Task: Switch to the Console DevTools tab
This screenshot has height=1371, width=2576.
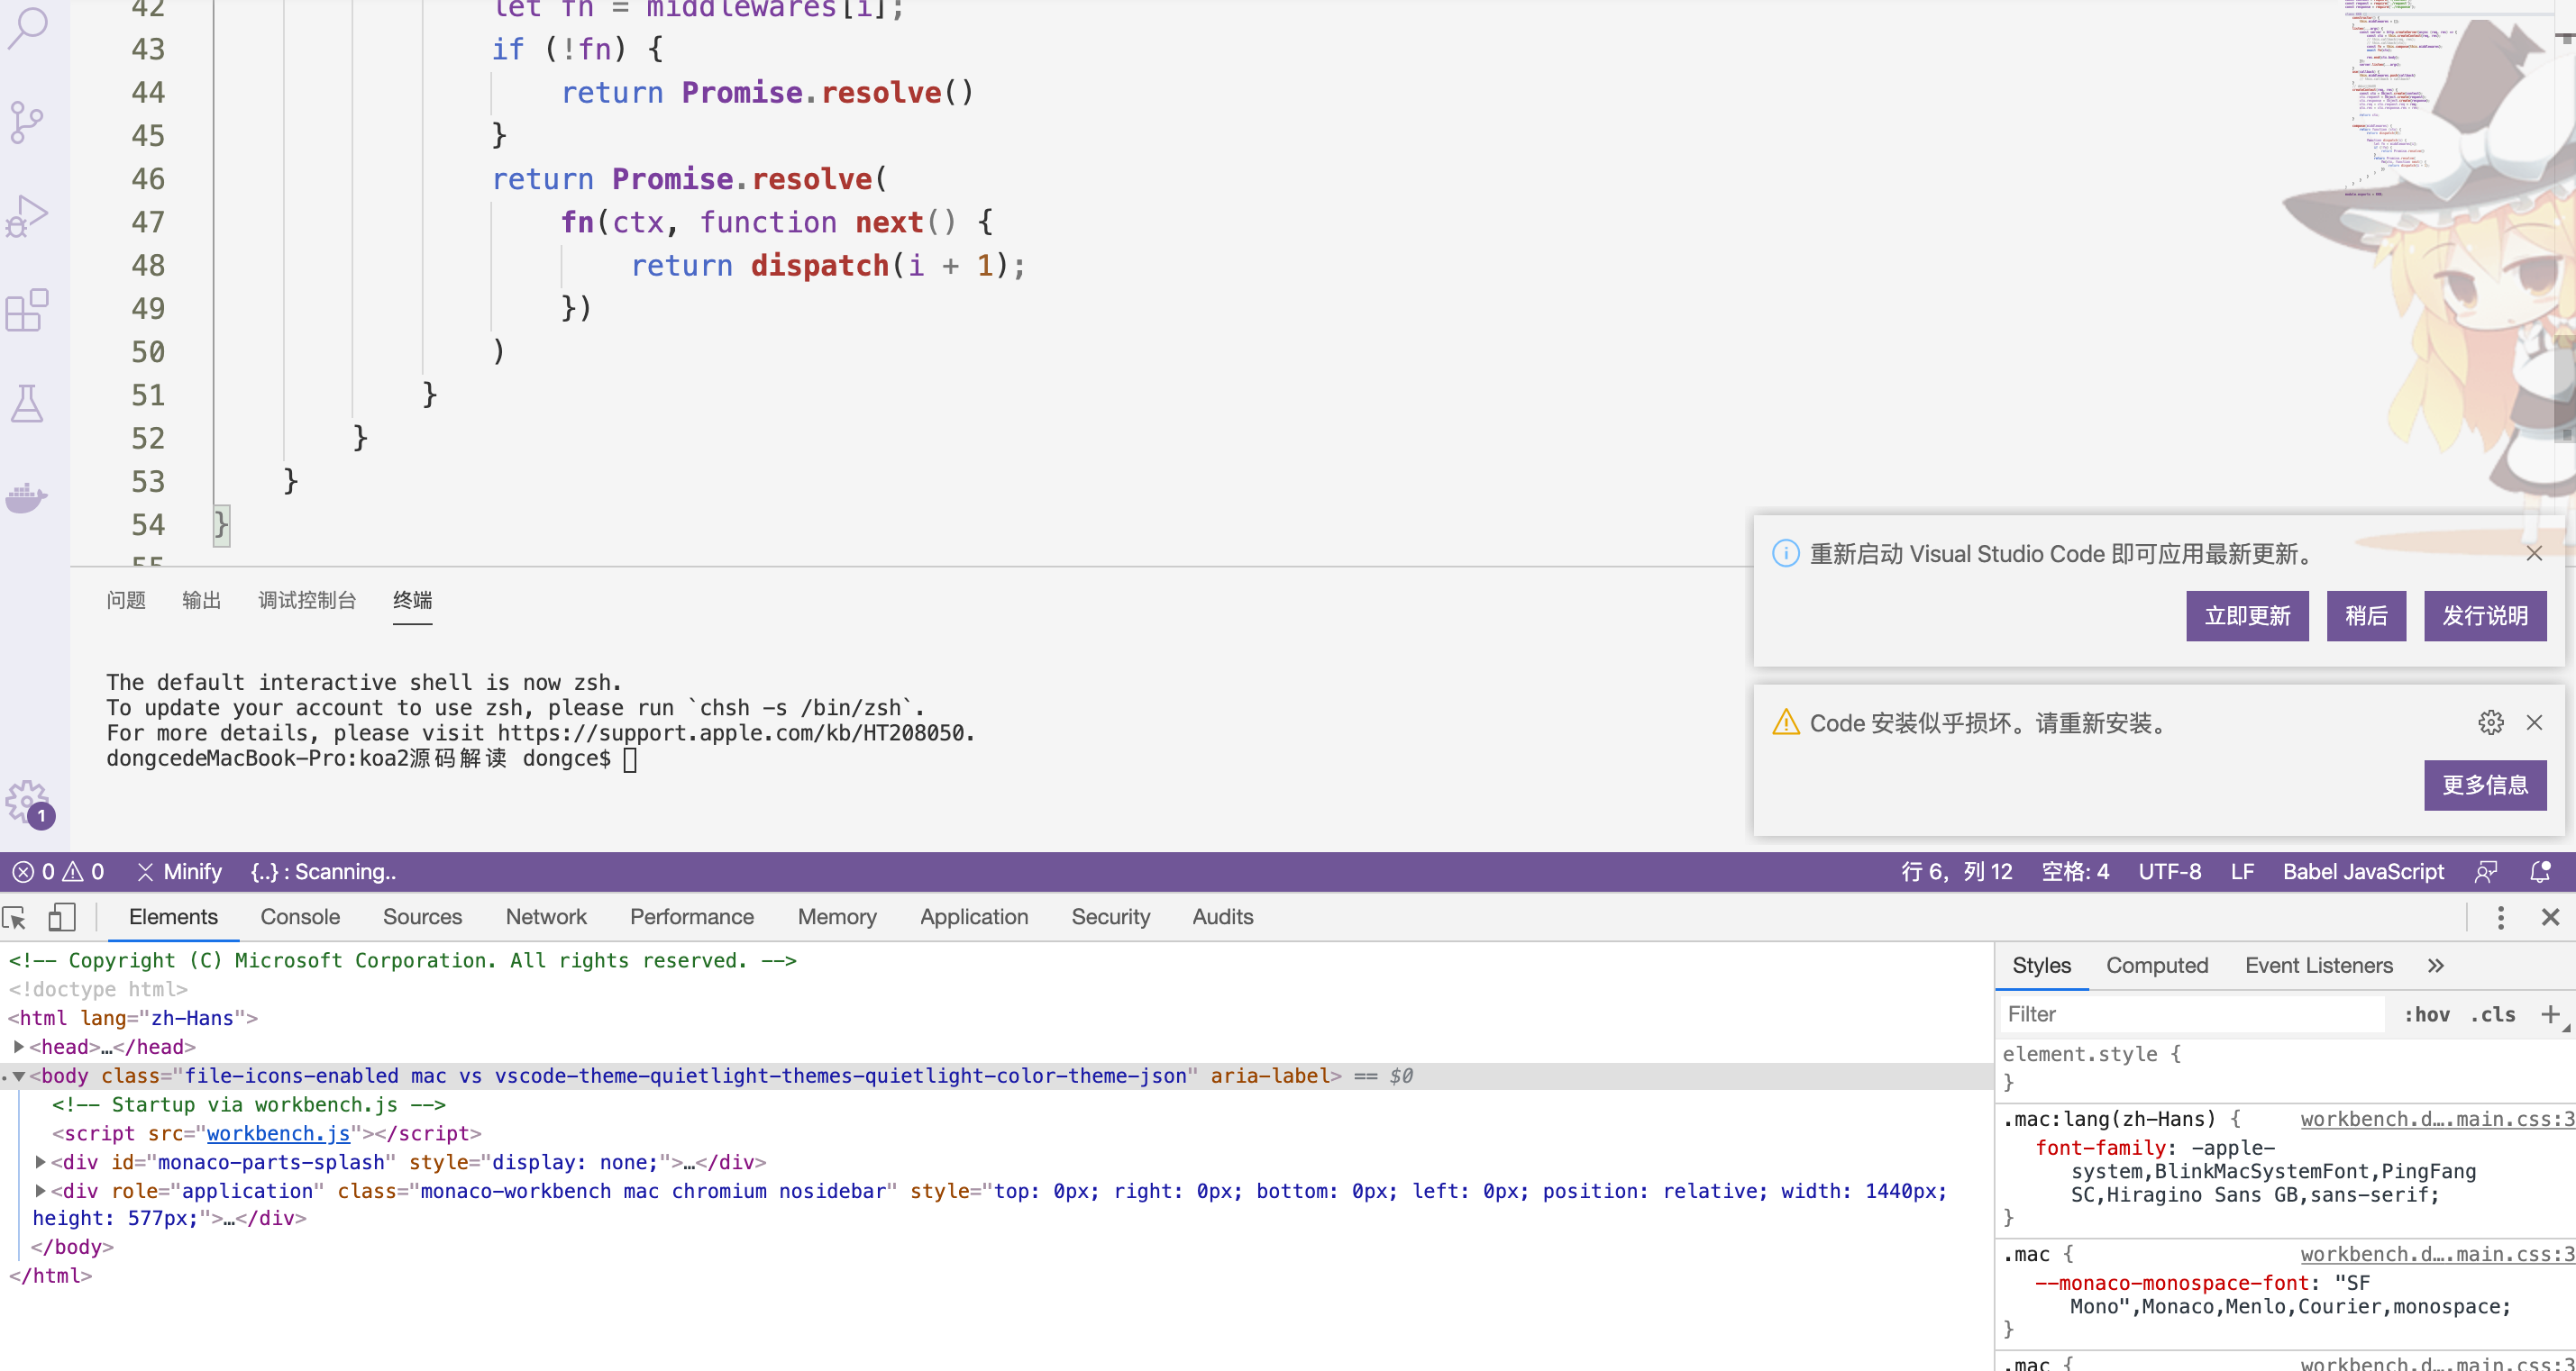Action: tap(300, 916)
